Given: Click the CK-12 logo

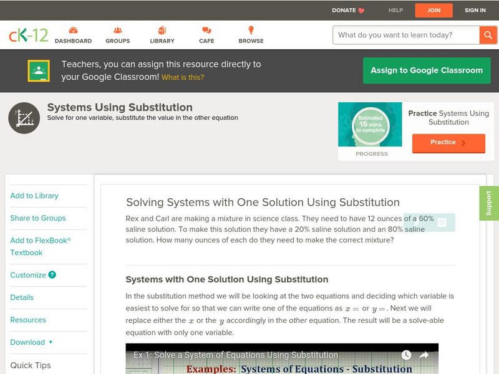Looking at the screenshot, I should 28,35.
